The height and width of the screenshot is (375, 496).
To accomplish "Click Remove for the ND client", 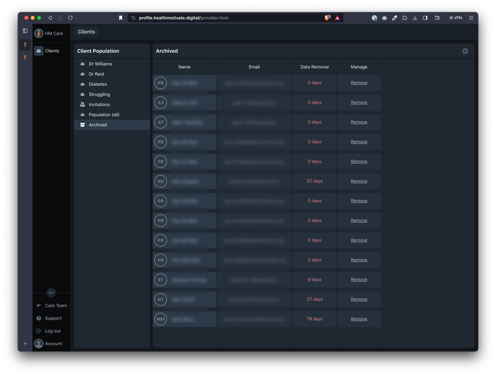I will [x=359, y=181].
